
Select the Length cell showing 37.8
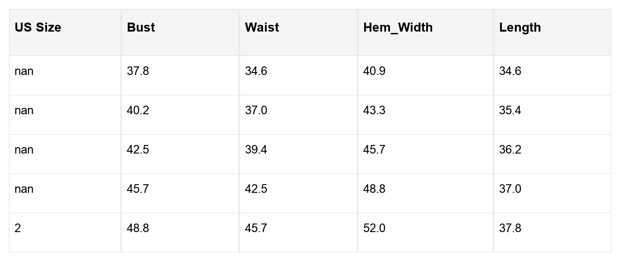(510, 228)
